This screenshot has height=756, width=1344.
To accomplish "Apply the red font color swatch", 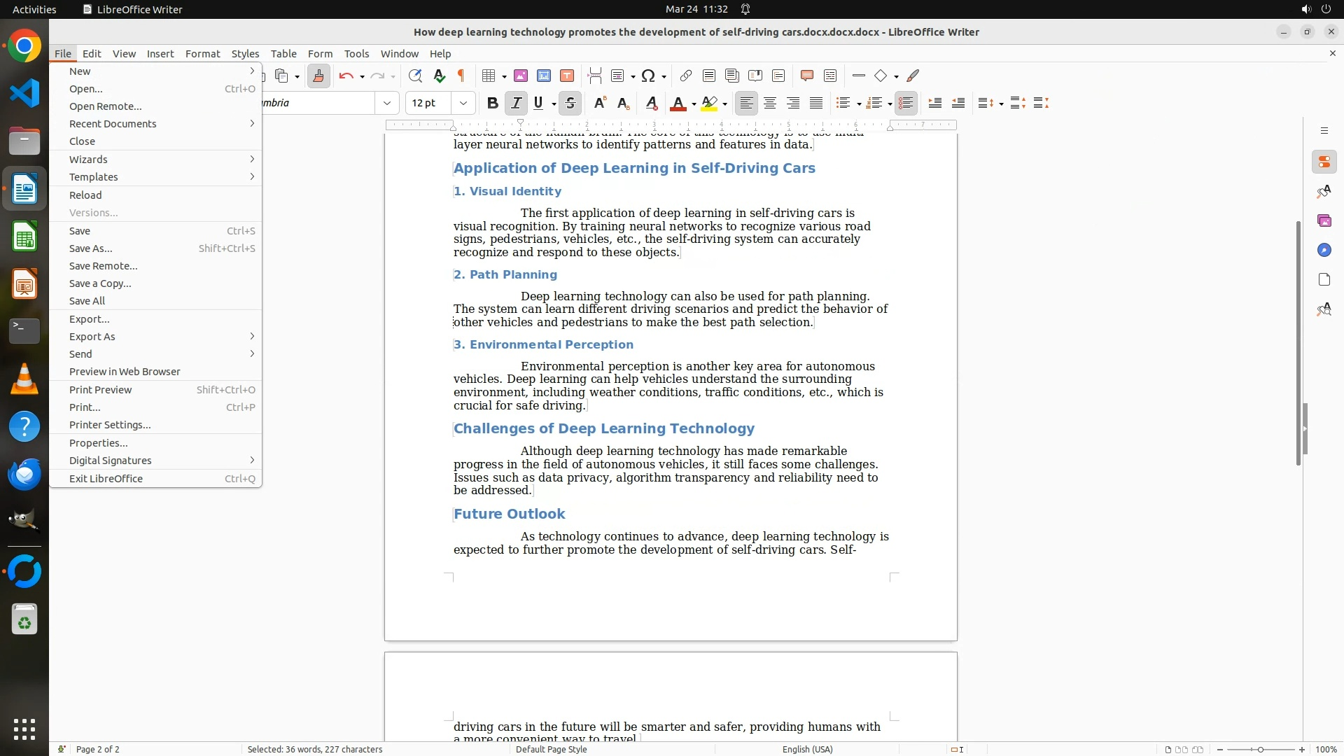I will pyautogui.click(x=677, y=104).
